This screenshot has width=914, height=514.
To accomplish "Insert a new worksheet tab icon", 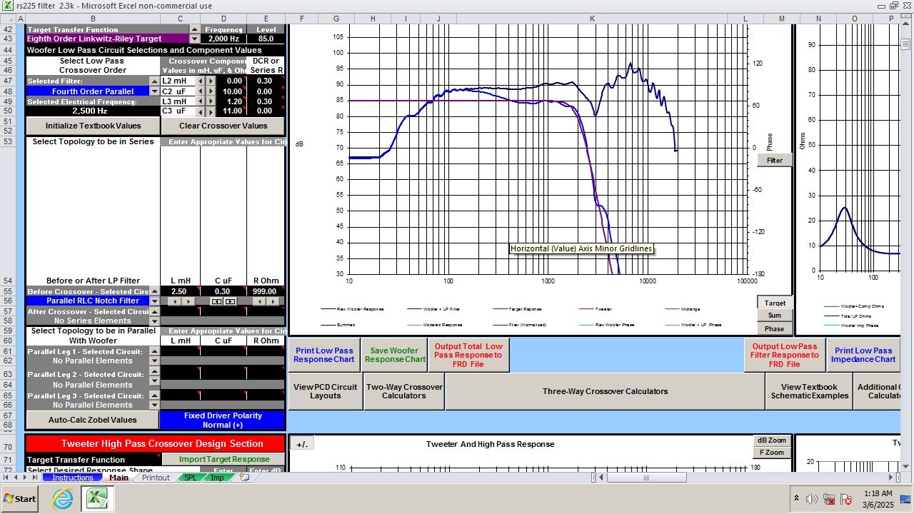I will 244,478.
